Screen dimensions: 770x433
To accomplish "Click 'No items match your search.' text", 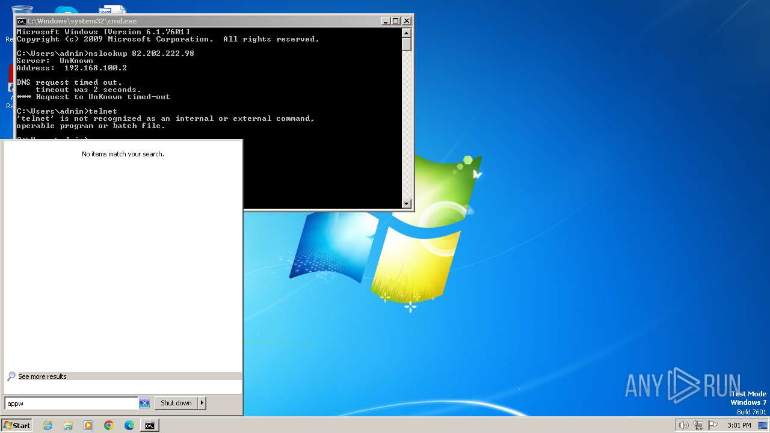I will 123,154.
